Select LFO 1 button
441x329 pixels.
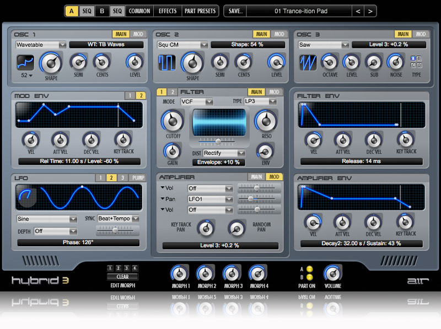[100, 177]
